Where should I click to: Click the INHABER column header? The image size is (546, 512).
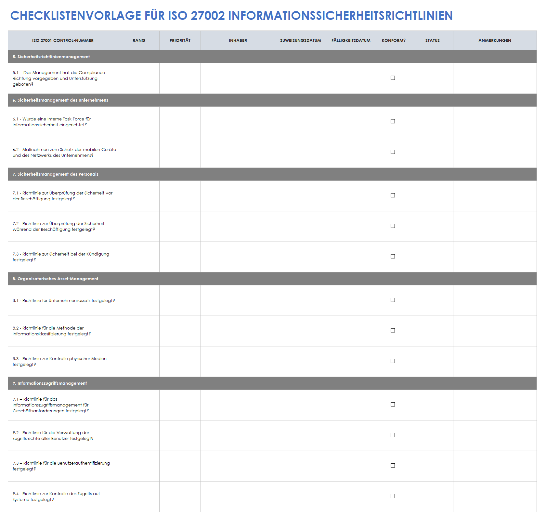[238, 41]
